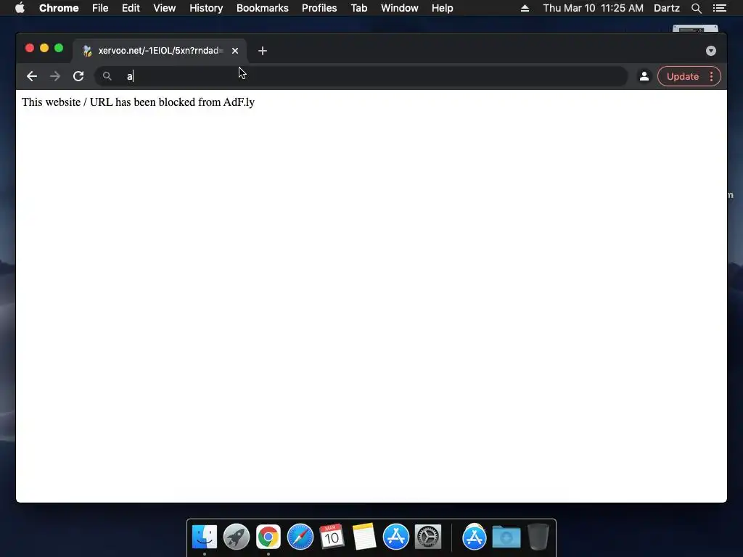Image resolution: width=743 pixels, height=557 pixels.
Task: Open a new tab with plus button
Action: [263, 51]
